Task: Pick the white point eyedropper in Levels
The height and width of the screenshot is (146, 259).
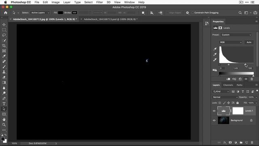Action: coord(215,60)
